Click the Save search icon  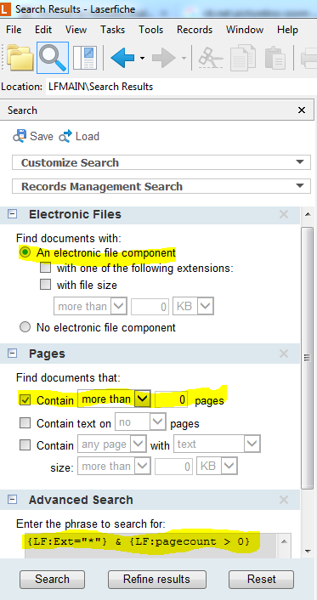point(20,136)
